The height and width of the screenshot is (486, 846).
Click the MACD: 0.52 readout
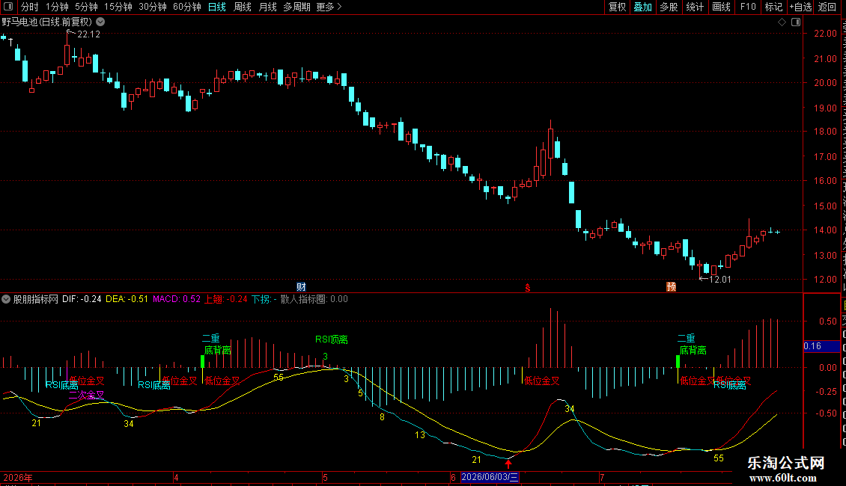177,299
